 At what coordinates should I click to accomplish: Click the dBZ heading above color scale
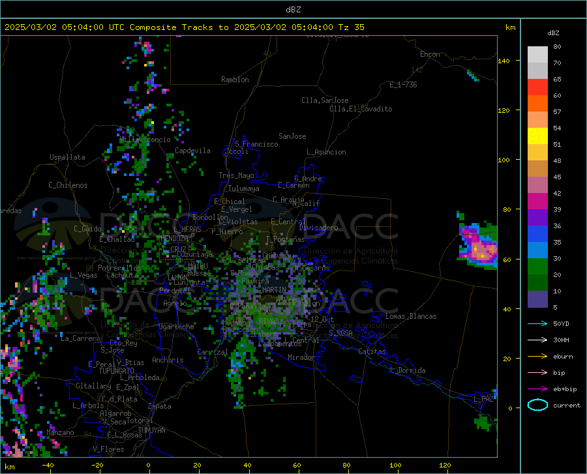(553, 33)
